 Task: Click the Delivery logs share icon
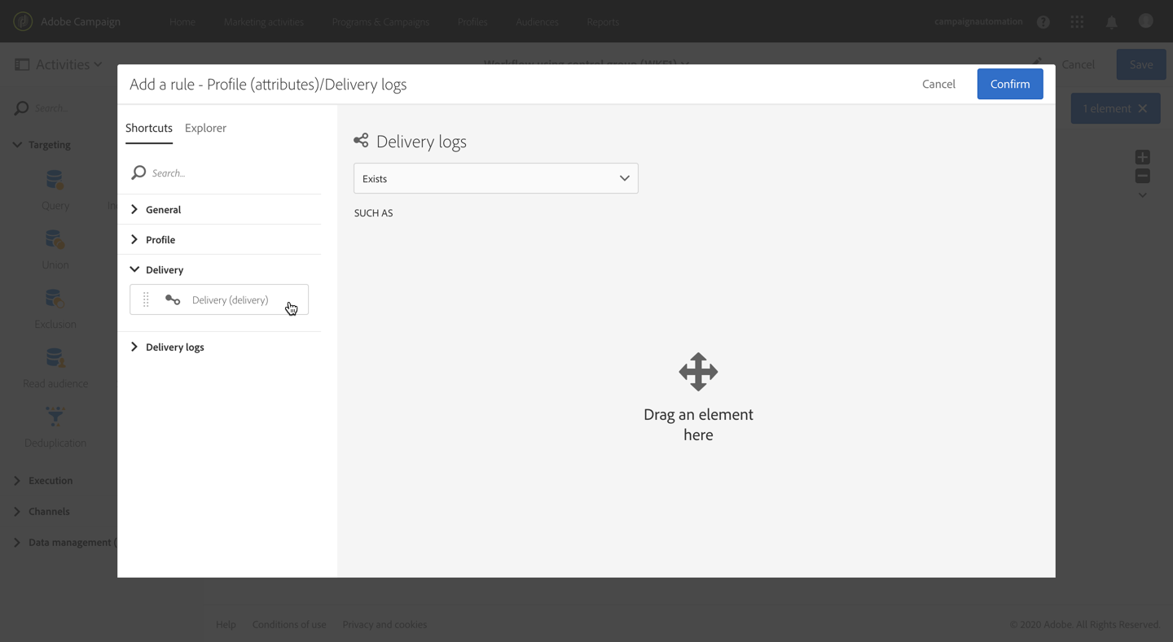point(361,141)
